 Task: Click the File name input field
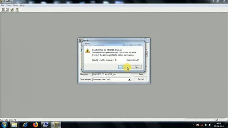coord(112,74)
